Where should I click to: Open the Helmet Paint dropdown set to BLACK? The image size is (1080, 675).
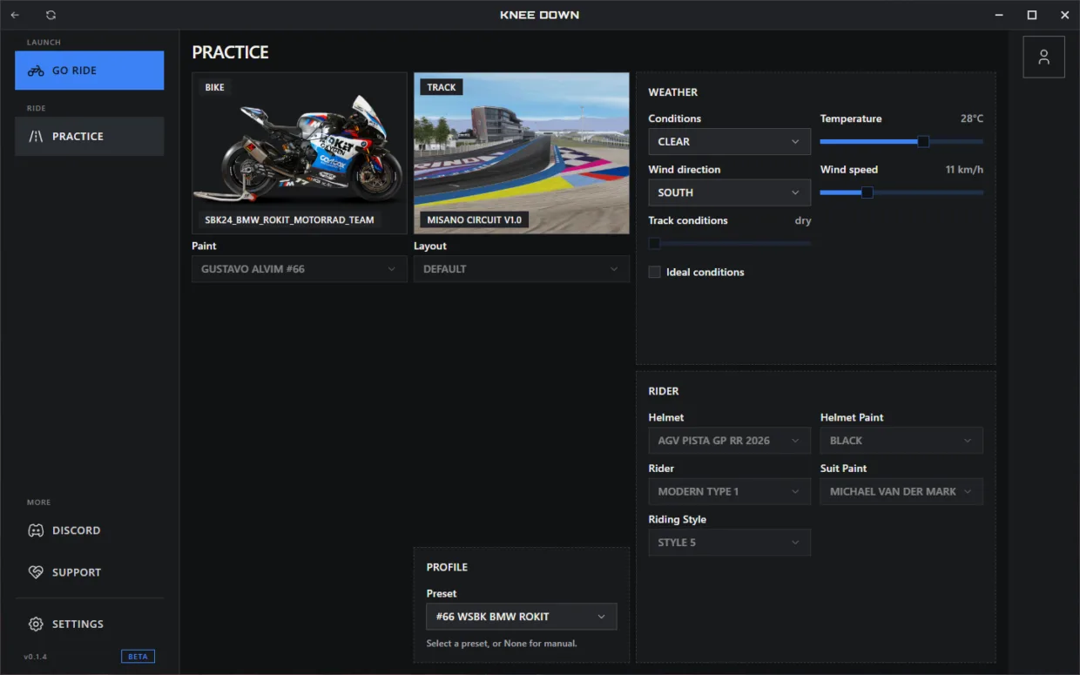[901, 441]
